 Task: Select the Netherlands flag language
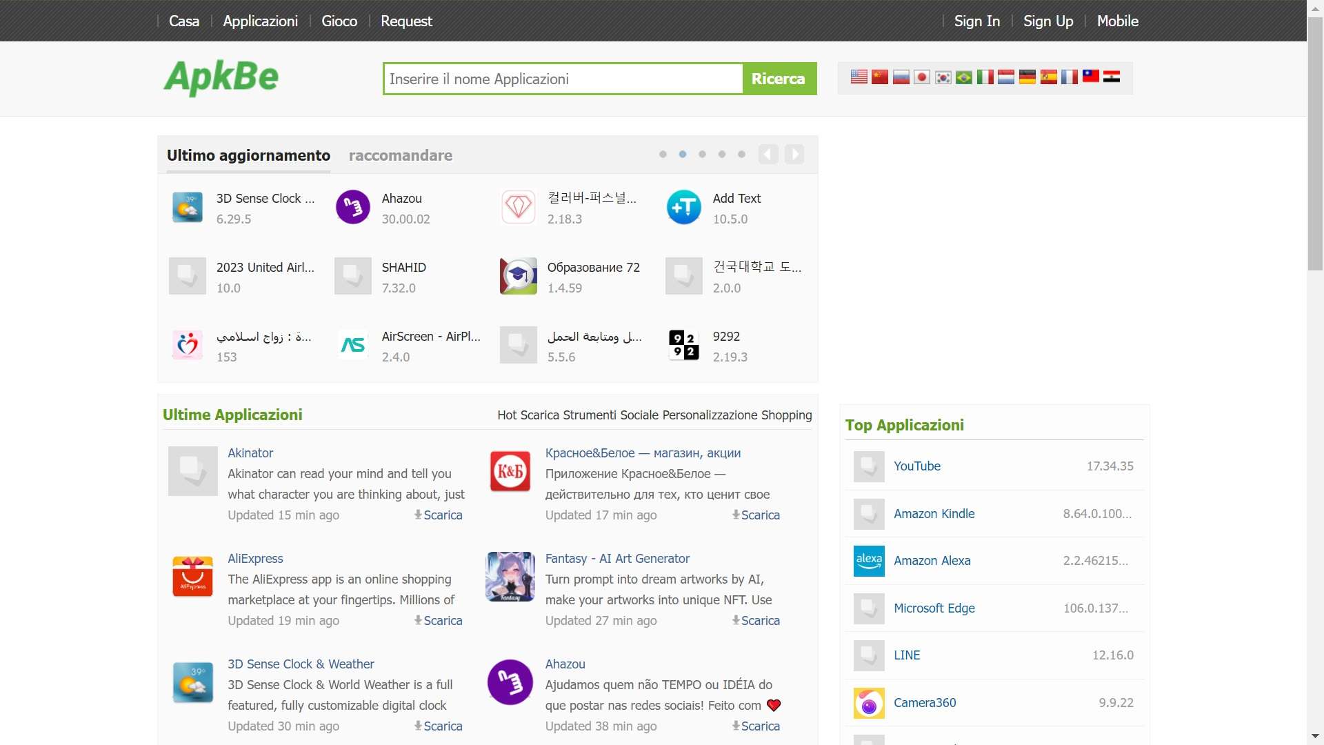coord(1006,77)
